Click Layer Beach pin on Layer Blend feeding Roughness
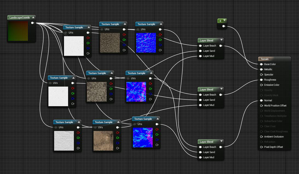Image resolution: width=299 pixels, height=174 pixels. pos(201,95)
